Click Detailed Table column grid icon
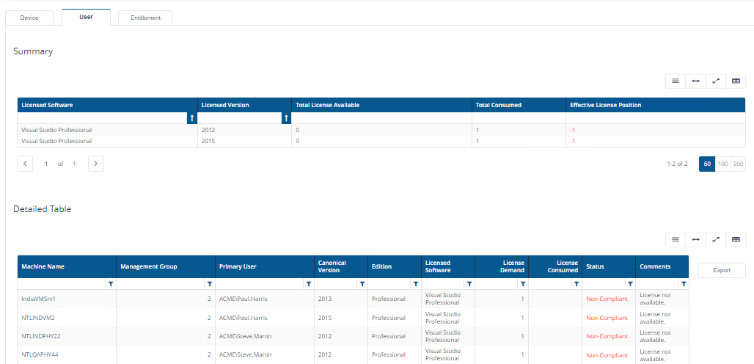 [x=736, y=239]
